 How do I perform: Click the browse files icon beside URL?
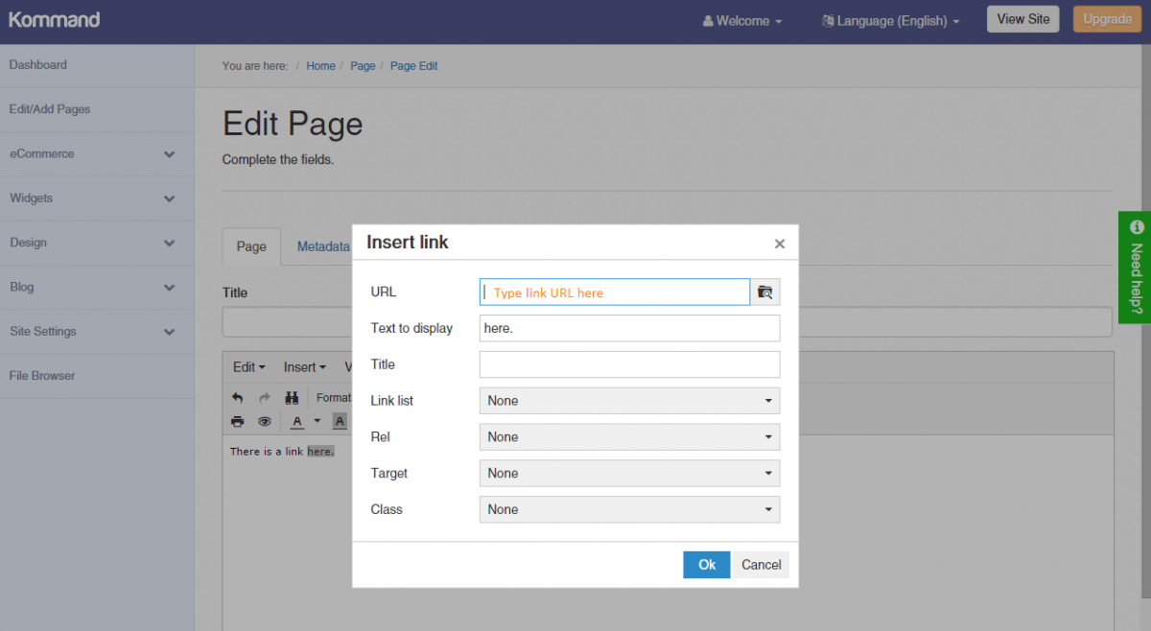(764, 292)
